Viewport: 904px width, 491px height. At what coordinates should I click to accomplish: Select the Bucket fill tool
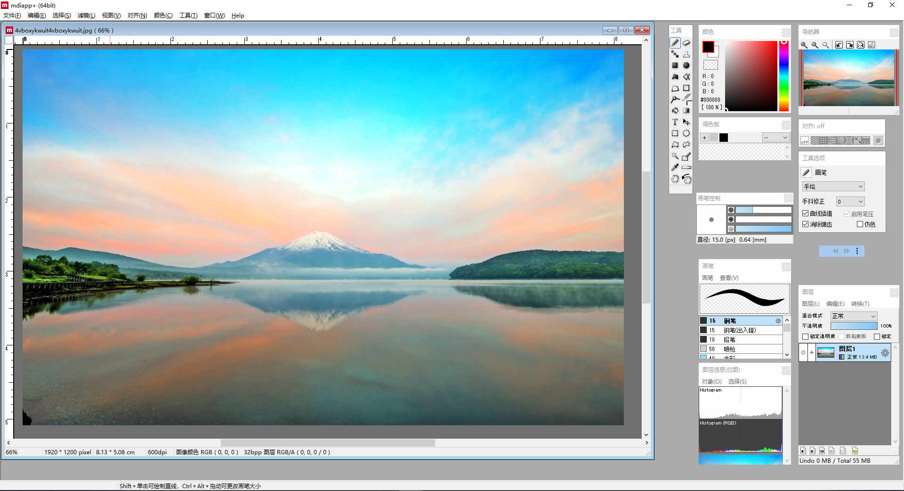point(675,111)
